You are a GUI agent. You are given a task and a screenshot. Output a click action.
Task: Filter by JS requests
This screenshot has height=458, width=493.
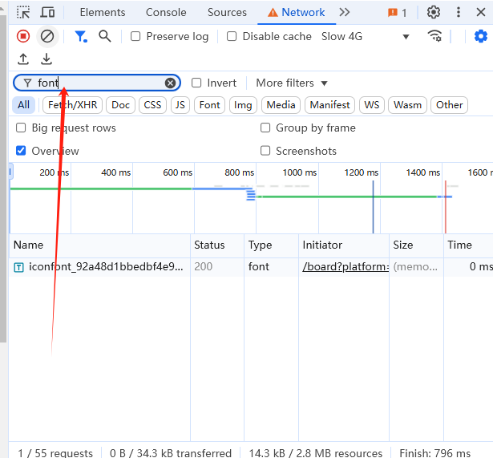pos(180,105)
